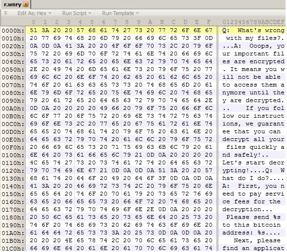Click the 0000h row address label
The width and height of the screenshot is (287, 252).
point(13,30)
